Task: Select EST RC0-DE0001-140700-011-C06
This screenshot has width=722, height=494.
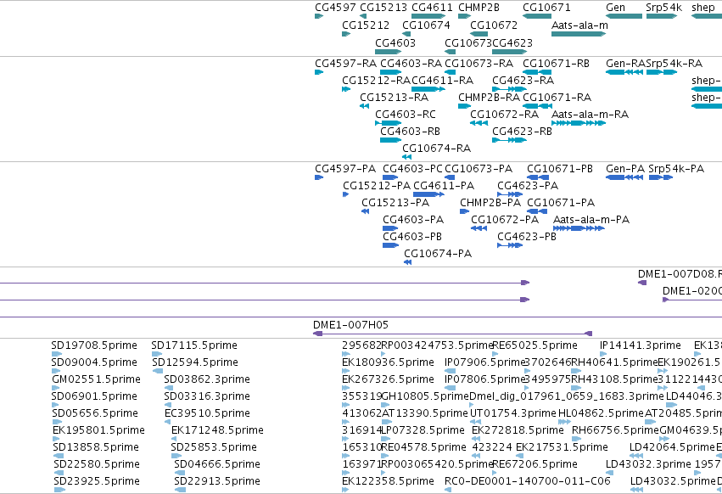Action: pyautogui.click(x=527, y=481)
